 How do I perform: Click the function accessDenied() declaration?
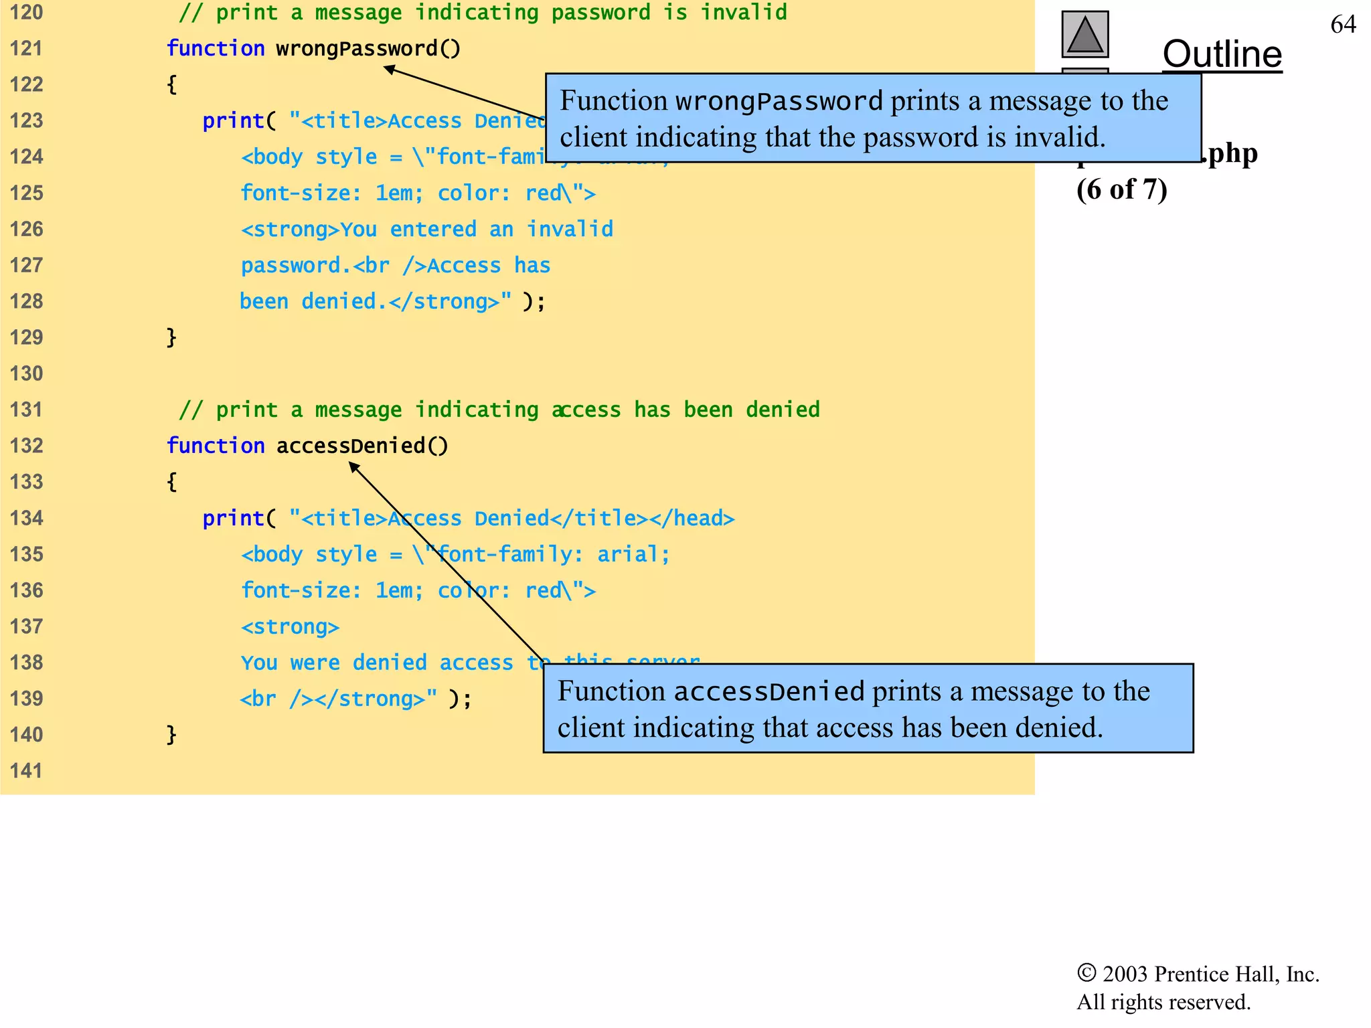[307, 446]
